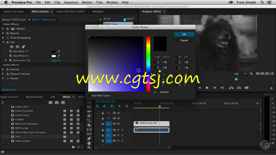
Task: Open the Sequence menu
Action: (71, 2)
